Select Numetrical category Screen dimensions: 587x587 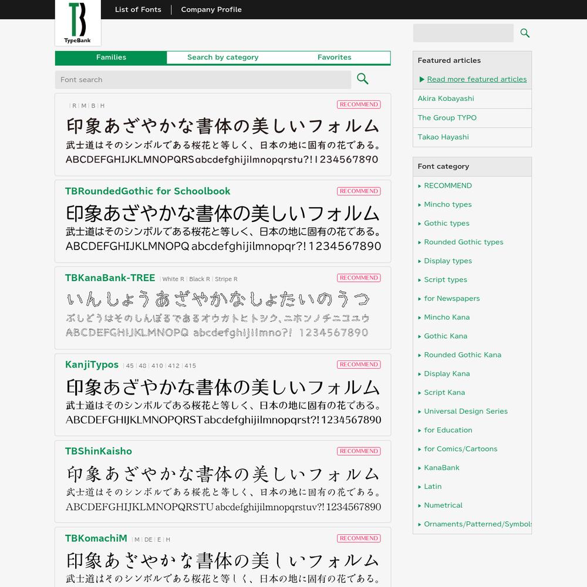click(x=443, y=505)
